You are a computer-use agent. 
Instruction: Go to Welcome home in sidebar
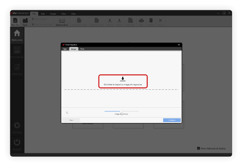tap(17, 35)
